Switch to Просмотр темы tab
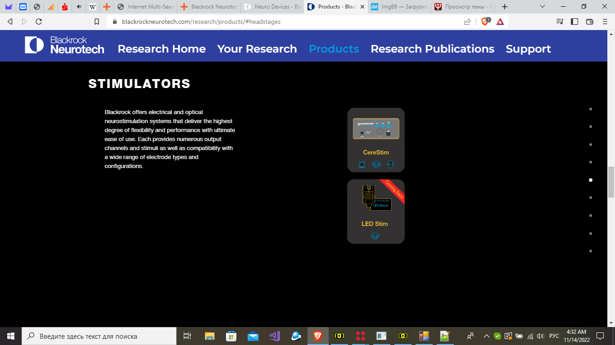615x345 pixels. tap(463, 7)
